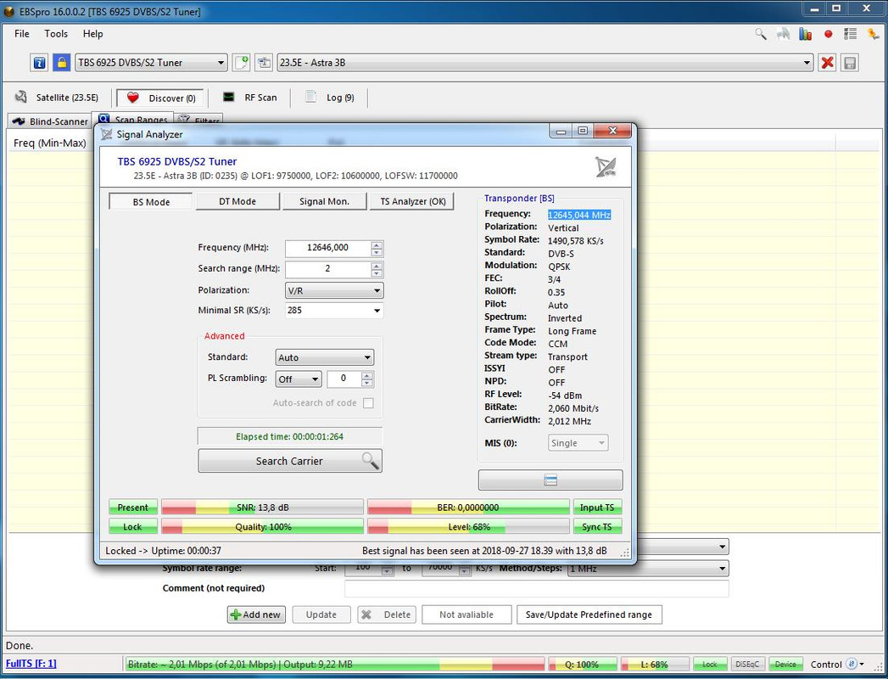Click the blue info icon
888x679 pixels.
tap(39, 62)
